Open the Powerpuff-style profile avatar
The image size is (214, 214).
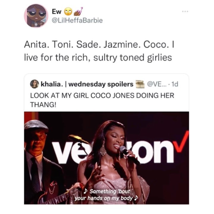(36, 16)
